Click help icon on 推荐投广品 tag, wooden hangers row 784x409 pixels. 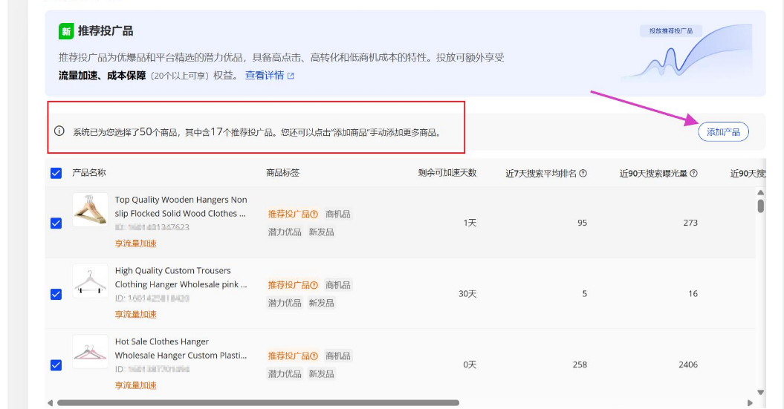click(x=314, y=215)
